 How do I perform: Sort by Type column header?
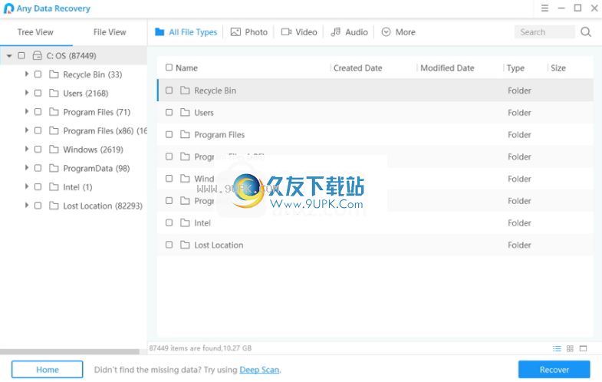coord(515,68)
